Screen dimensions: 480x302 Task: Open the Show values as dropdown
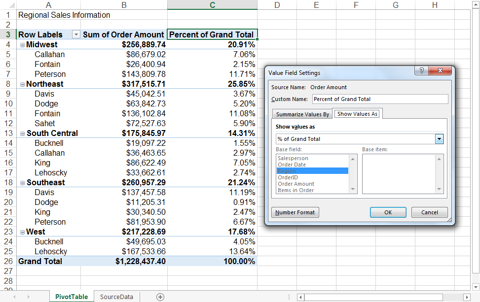440,138
